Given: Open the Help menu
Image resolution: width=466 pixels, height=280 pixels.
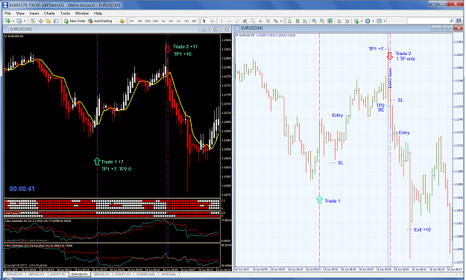Looking at the screenshot, I should click(98, 13).
